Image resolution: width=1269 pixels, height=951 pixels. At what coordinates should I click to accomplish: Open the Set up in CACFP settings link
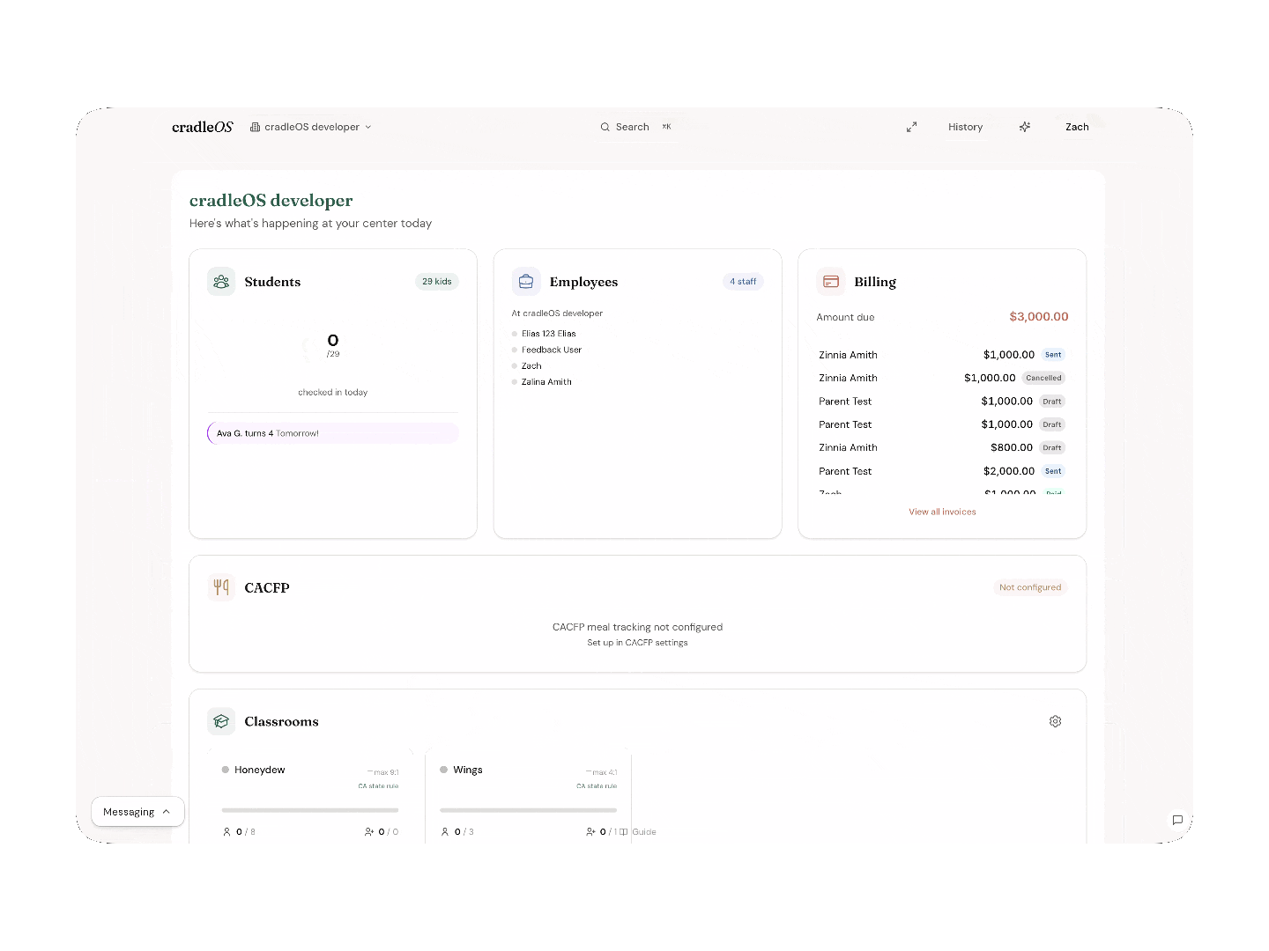(637, 643)
